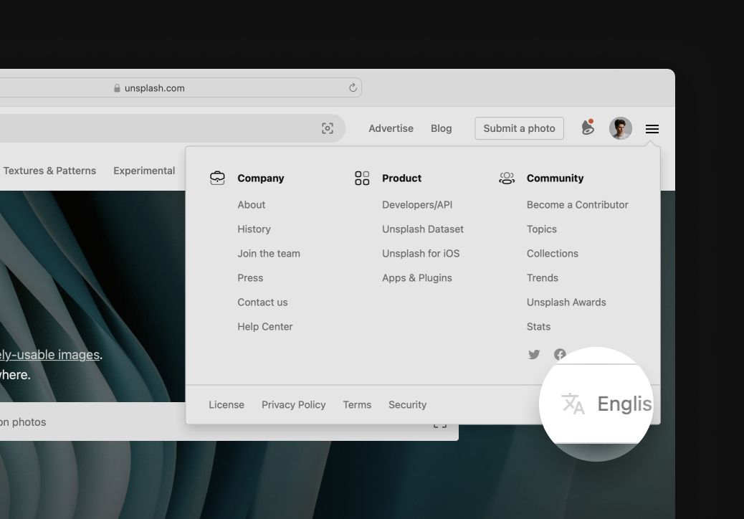Select Unsplash Dataset
The width and height of the screenshot is (744, 519).
tap(423, 229)
